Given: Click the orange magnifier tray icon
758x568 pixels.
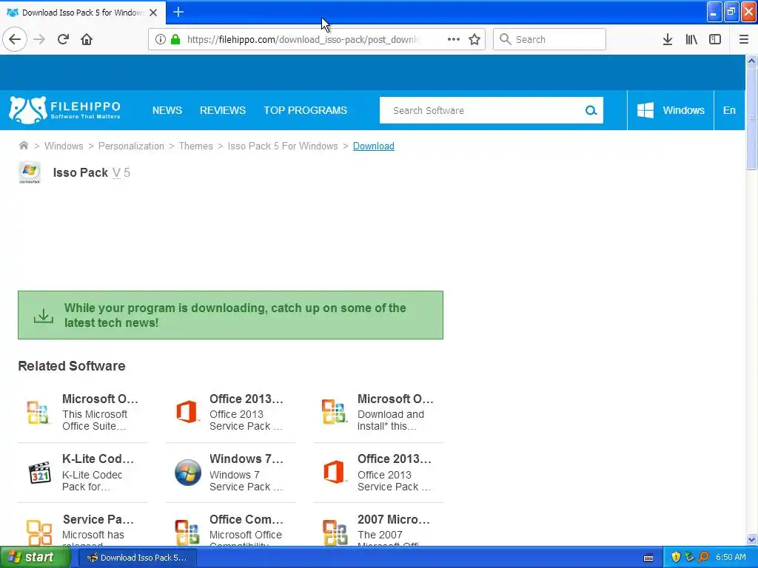Looking at the screenshot, I should point(703,558).
